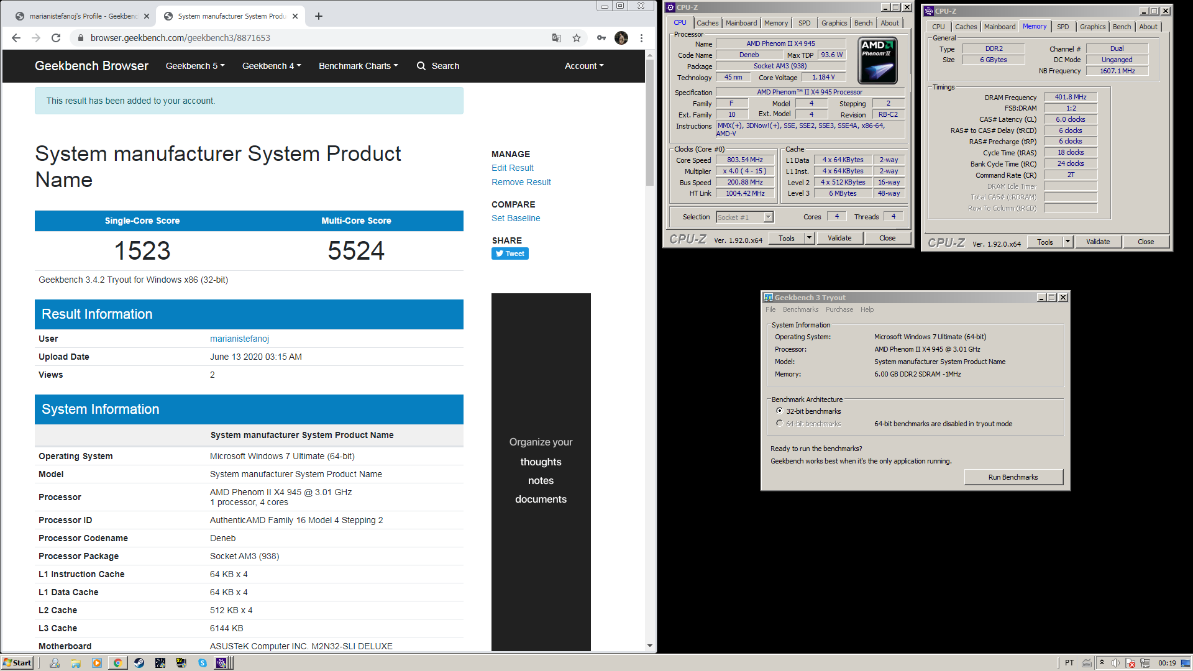The width and height of the screenshot is (1193, 671).
Task: Expand the Benchmark Charts dropdown
Action: [359, 66]
